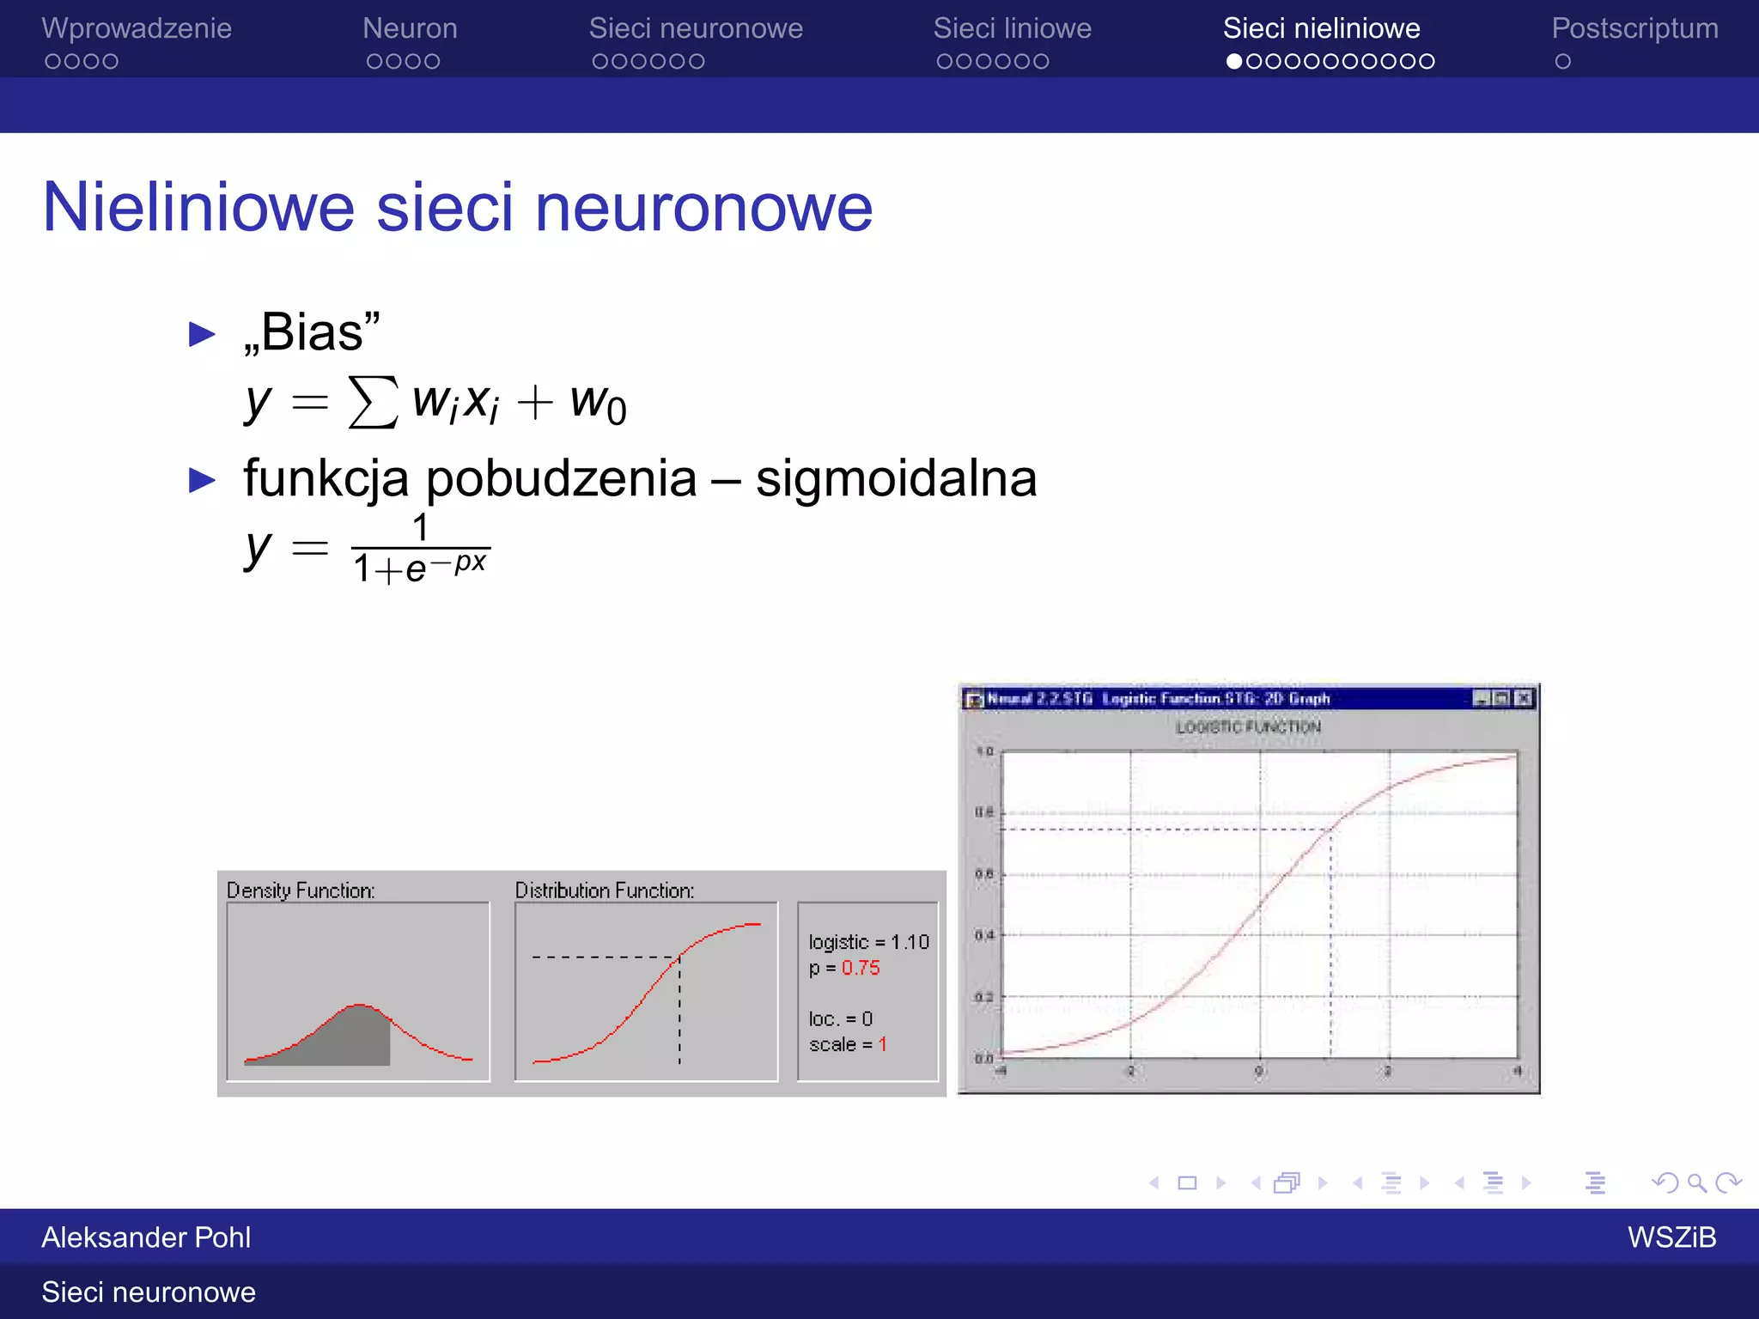This screenshot has width=1759, height=1319.
Task: Open the Sieci neuronowe section in header
Action: point(696,28)
